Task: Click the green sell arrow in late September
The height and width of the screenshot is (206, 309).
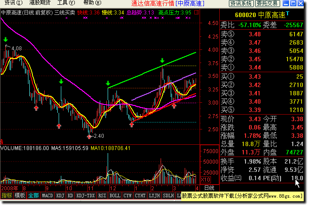Action: point(61,81)
